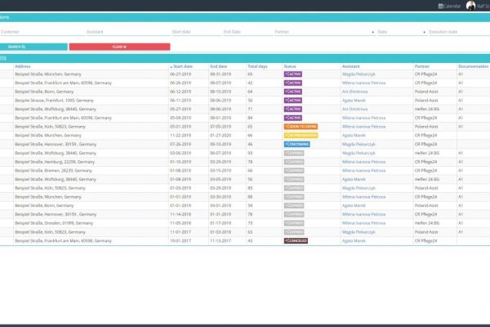Click the SEARCH button

pyautogui.click(x=33, y=47)
